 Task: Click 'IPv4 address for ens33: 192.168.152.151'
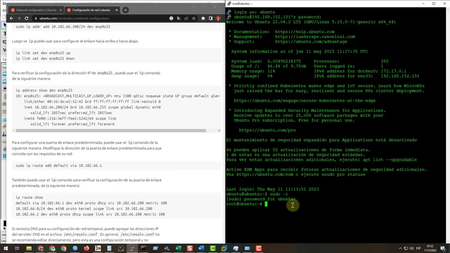(x=366, y=76)
